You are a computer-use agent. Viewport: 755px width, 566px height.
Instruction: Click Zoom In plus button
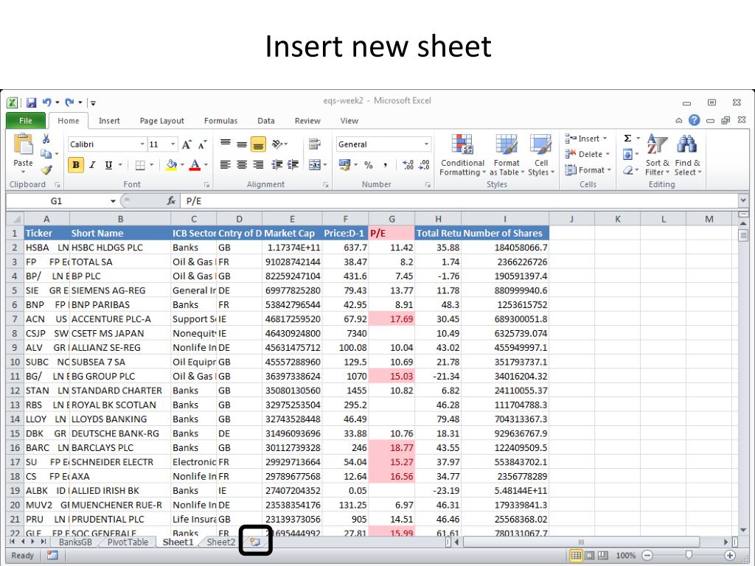[730, 556]
